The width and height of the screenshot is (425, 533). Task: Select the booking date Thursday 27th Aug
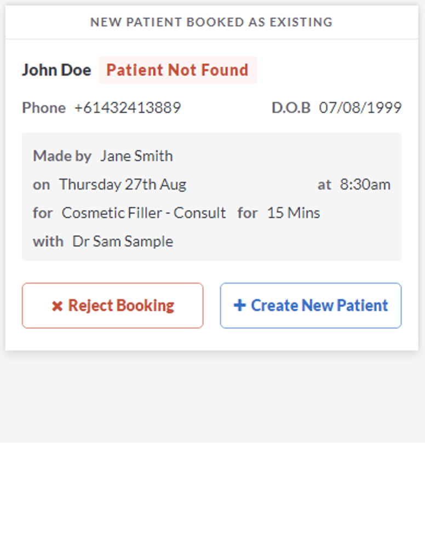pos(123,184)
